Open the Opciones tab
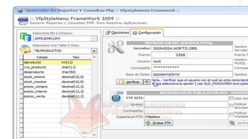Viewport: 248px width, 139px height. (x=117, y=33)
